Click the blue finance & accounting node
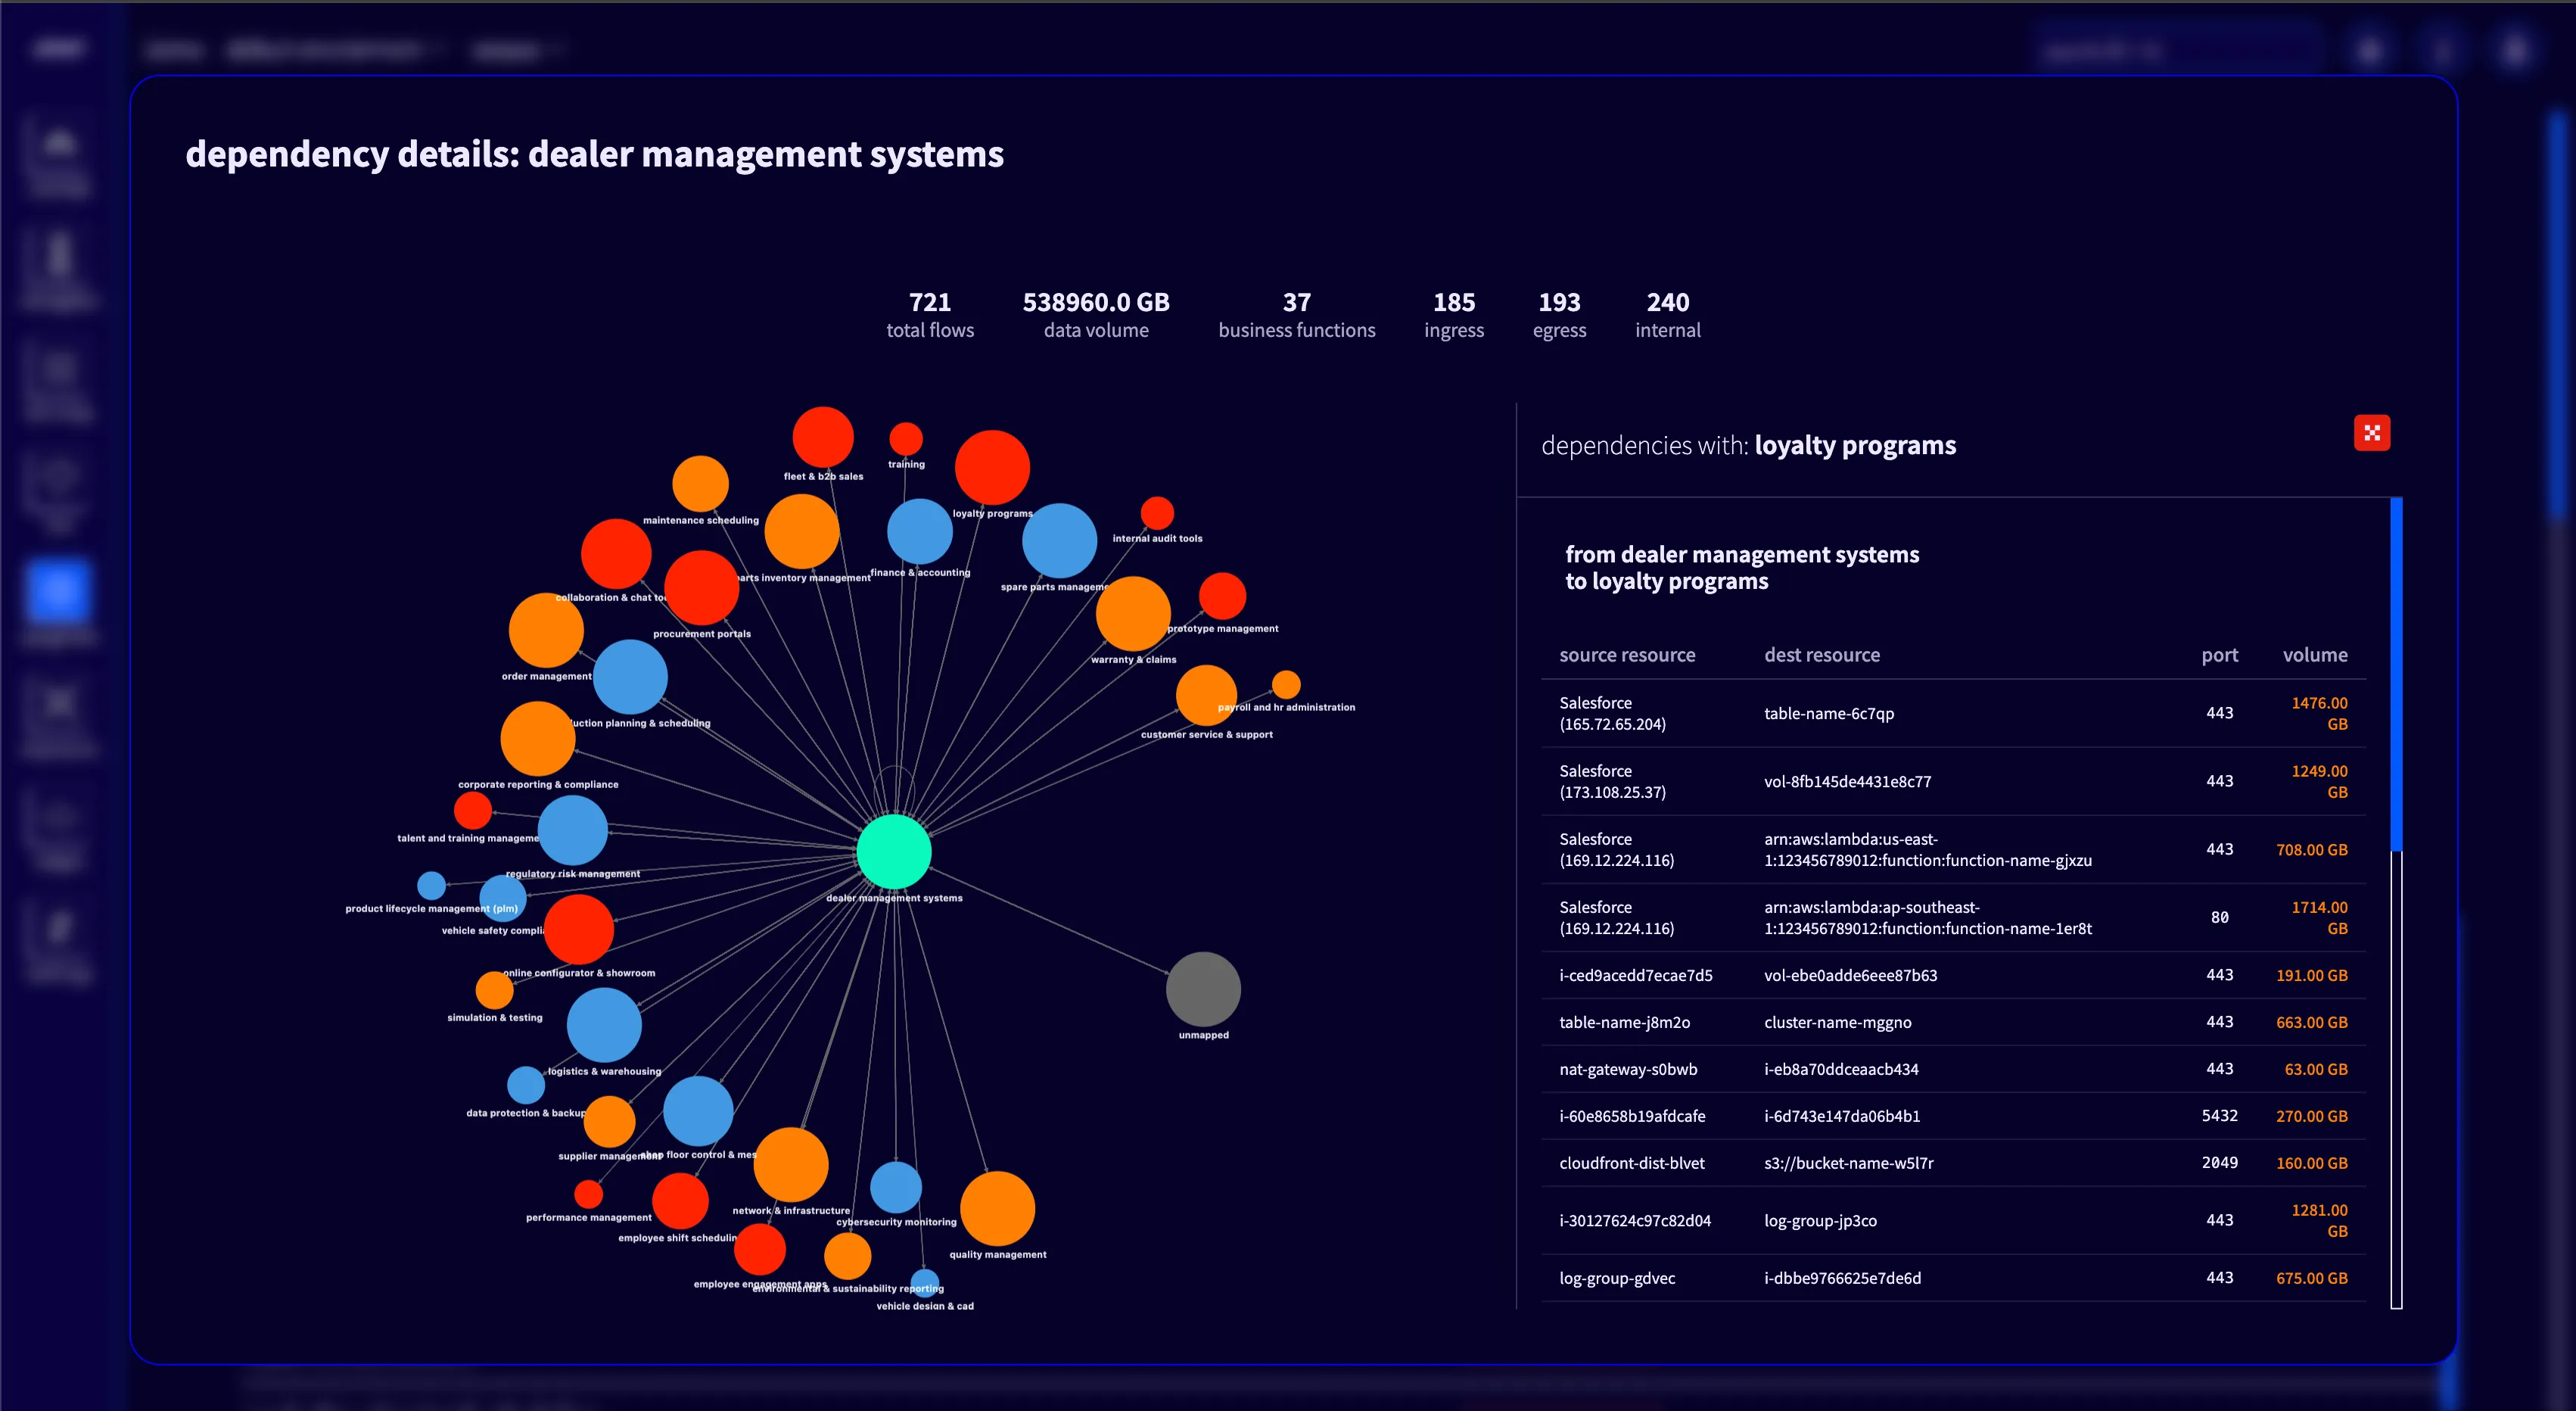This screenshot has height=1411, width=2576. 919,531
